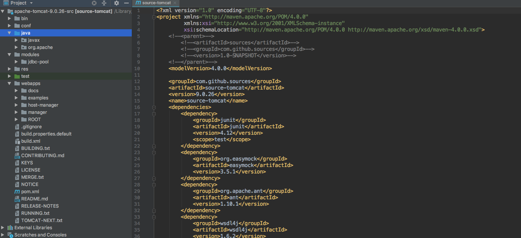Image resolution: width=521 pixels, height=238 pixels.
Task: Fold the easymock dependency on line 23
Action: [x=153, y=153]
